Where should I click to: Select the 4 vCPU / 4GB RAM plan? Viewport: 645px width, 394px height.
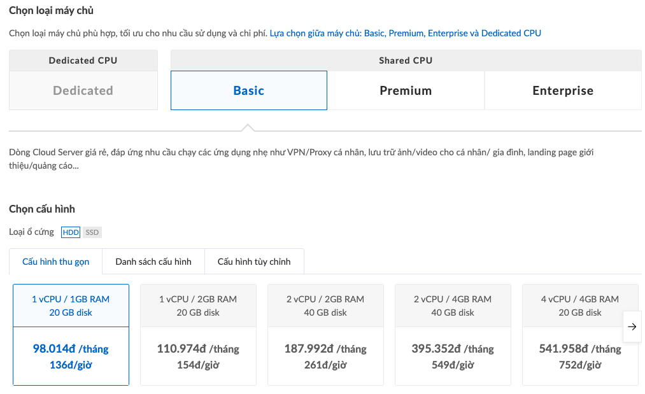pyautogui.click(x=579, y=306)
